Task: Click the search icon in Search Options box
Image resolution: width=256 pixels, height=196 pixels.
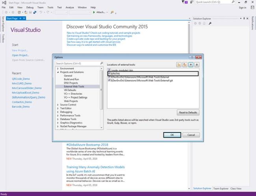Action: tap(101, 63)
